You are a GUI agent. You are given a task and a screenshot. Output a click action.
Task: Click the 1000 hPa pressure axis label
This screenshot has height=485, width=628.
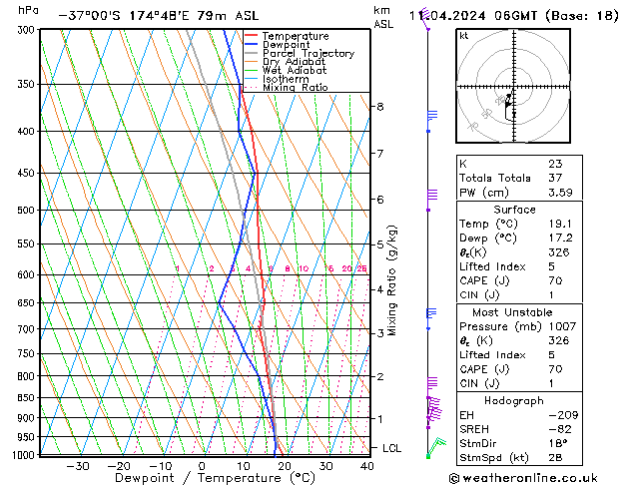click(26, 455)
